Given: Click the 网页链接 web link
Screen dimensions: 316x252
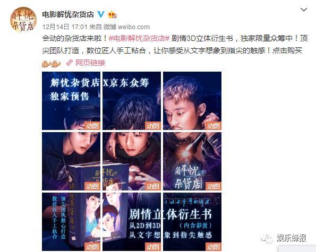Looking at the screenshot, I should (90, 63).
